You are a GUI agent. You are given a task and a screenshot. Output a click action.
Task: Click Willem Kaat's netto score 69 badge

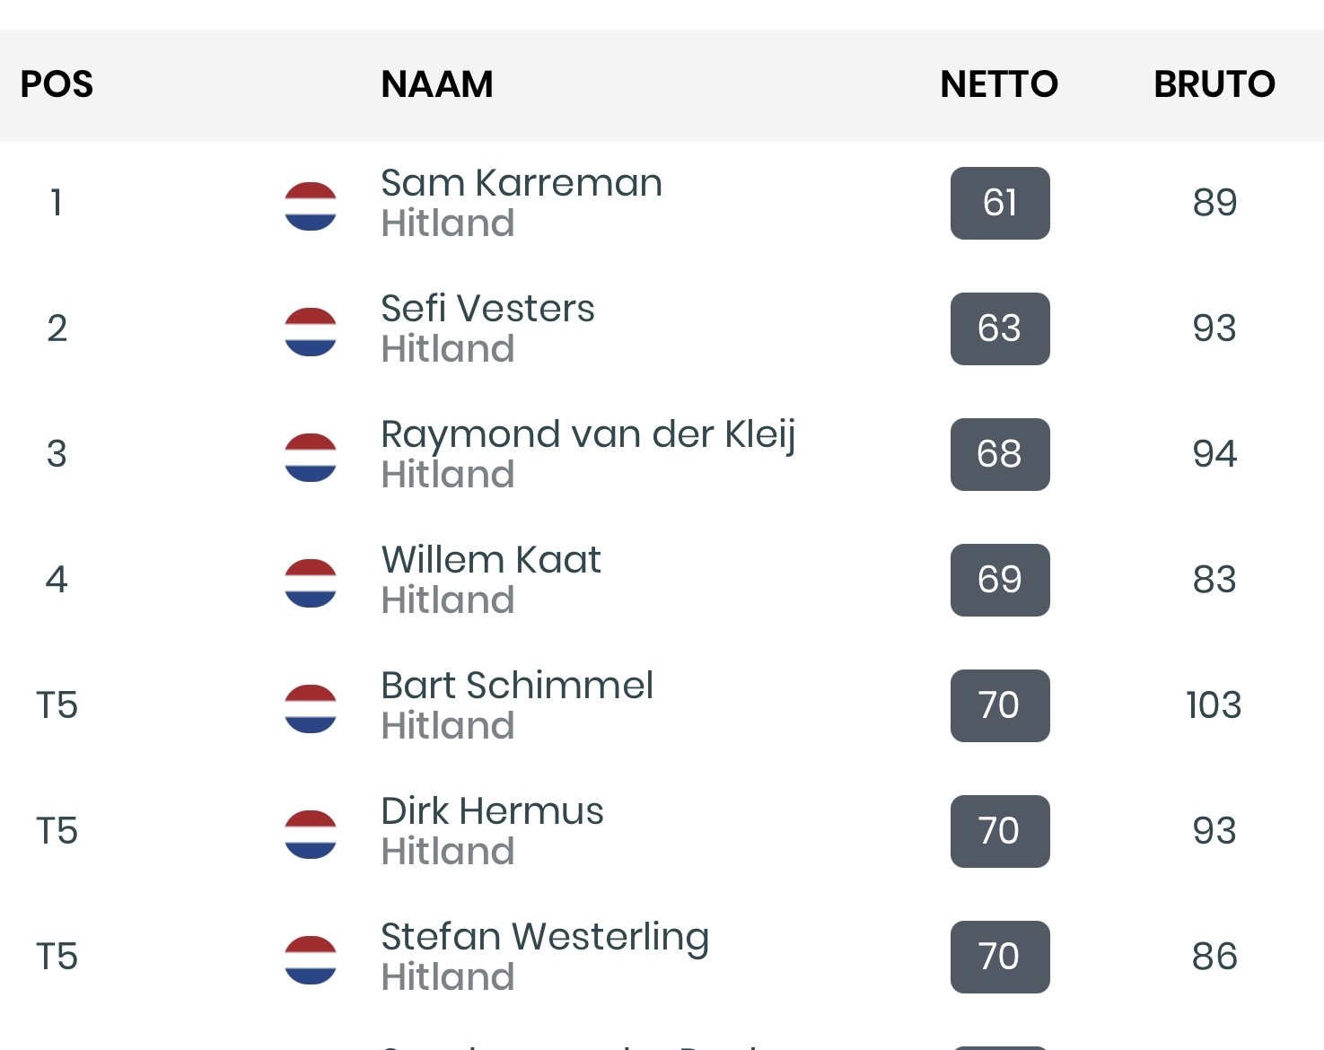pyautogui.click(x=1000, y=580)
